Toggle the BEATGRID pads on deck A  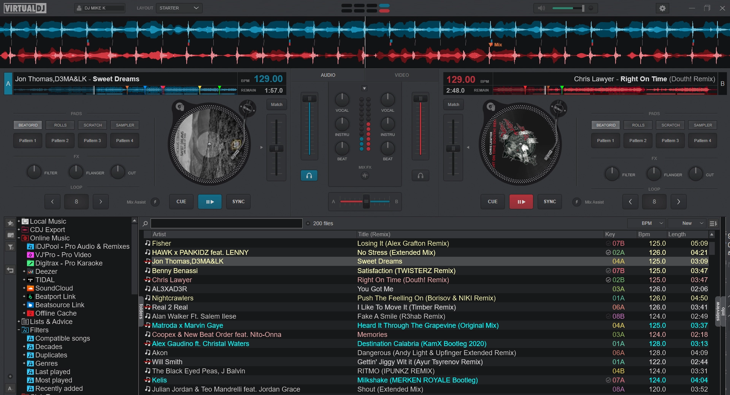(27, 125)
